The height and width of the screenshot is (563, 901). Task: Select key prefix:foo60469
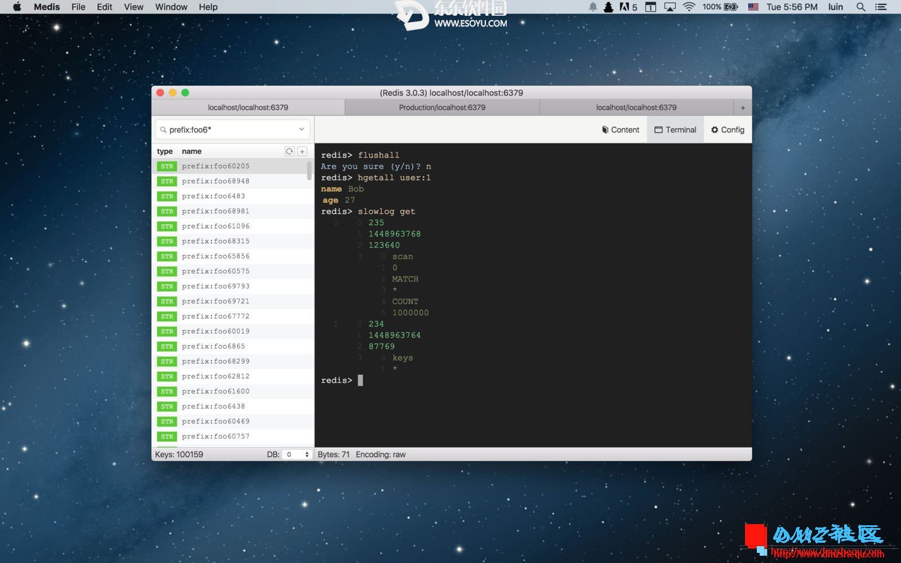[233, 422]
